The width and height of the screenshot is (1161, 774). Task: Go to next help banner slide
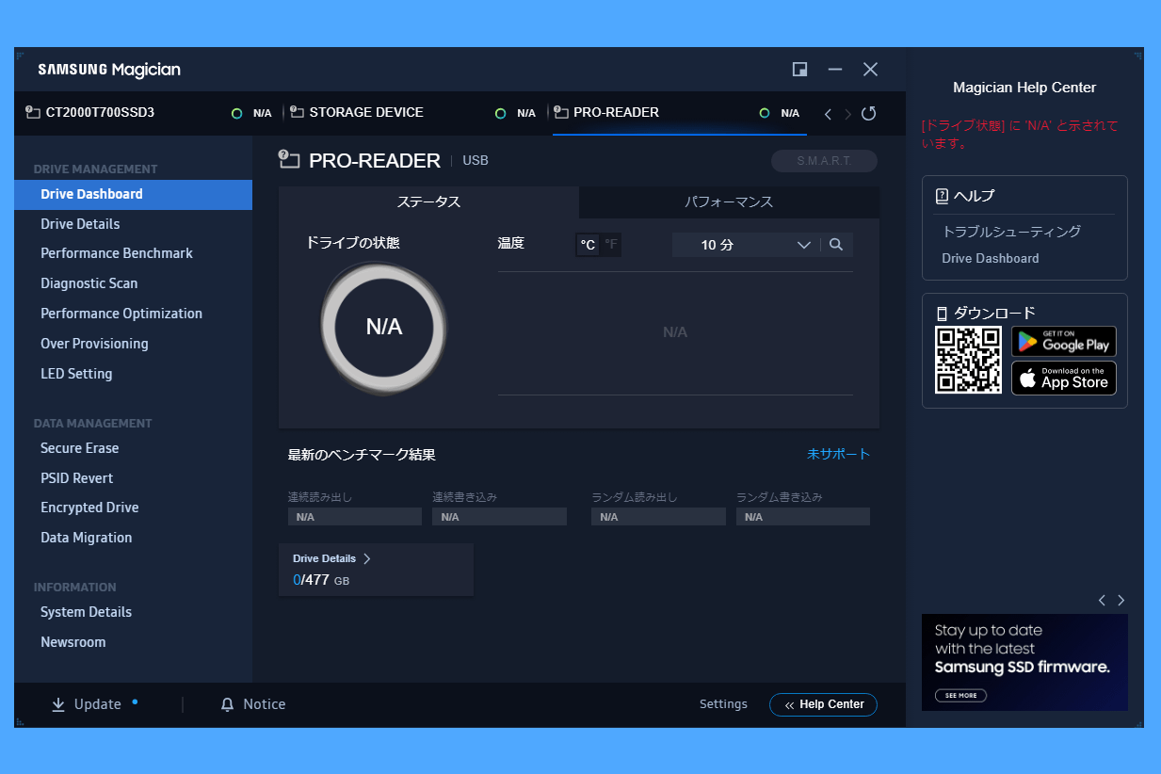point(1121,600)
